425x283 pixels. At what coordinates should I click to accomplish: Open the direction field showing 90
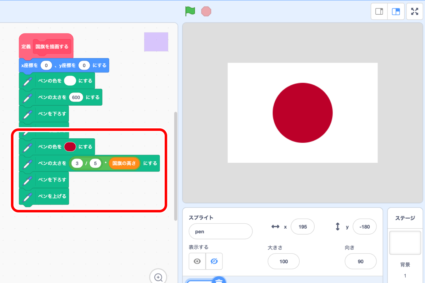[360, 261]
